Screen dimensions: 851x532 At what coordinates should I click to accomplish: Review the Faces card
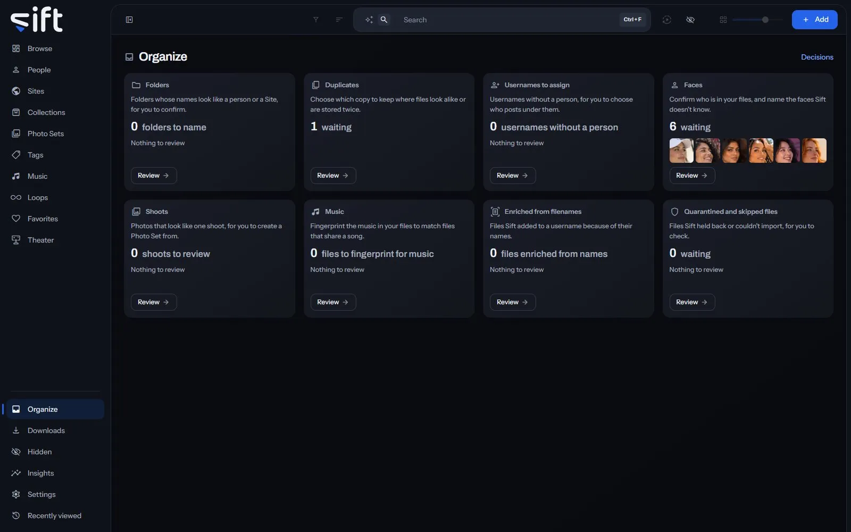(692, 176)
